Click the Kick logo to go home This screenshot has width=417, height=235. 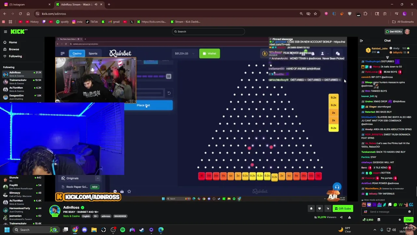[x=19, y=32]
